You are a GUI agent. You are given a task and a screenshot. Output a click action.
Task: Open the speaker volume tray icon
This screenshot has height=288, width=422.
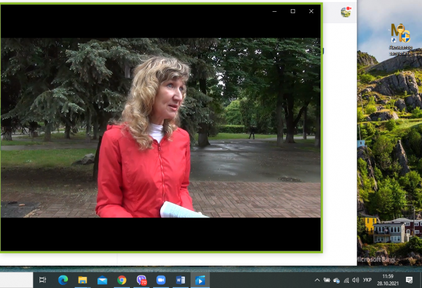(x=355, y=280)
